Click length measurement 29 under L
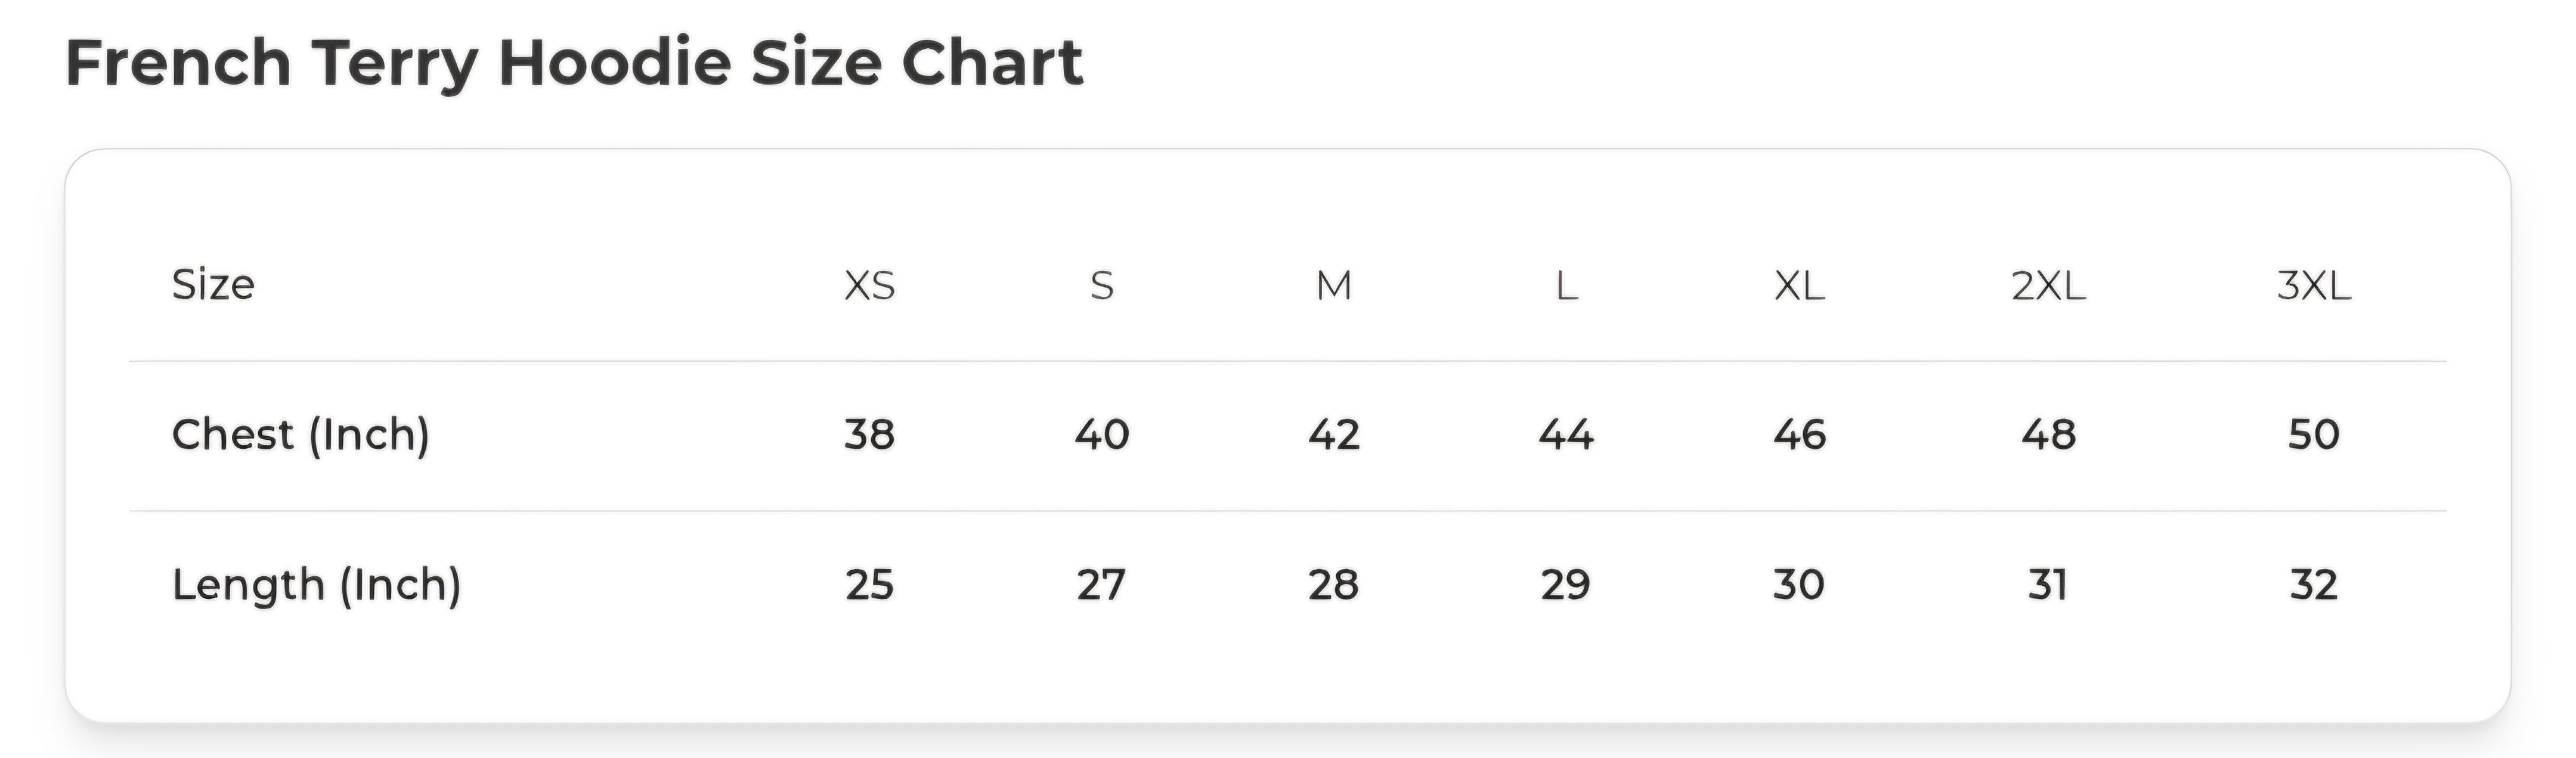This screenshot has height=758, width=2576. coord(1565,585)
